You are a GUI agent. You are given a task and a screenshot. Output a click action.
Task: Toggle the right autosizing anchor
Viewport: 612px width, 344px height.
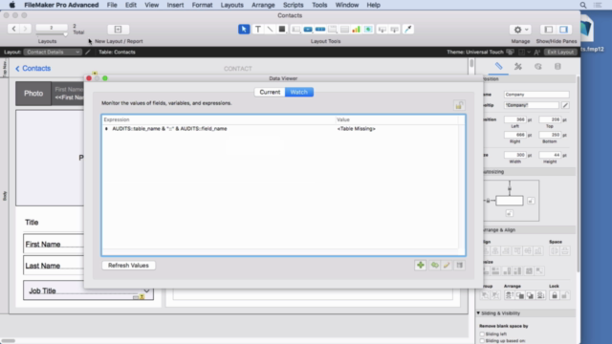pos(531,201)
